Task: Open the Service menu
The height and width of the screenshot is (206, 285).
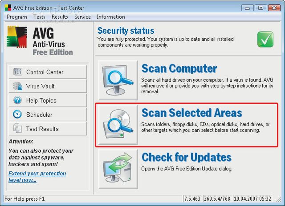Action: [82, 17]
